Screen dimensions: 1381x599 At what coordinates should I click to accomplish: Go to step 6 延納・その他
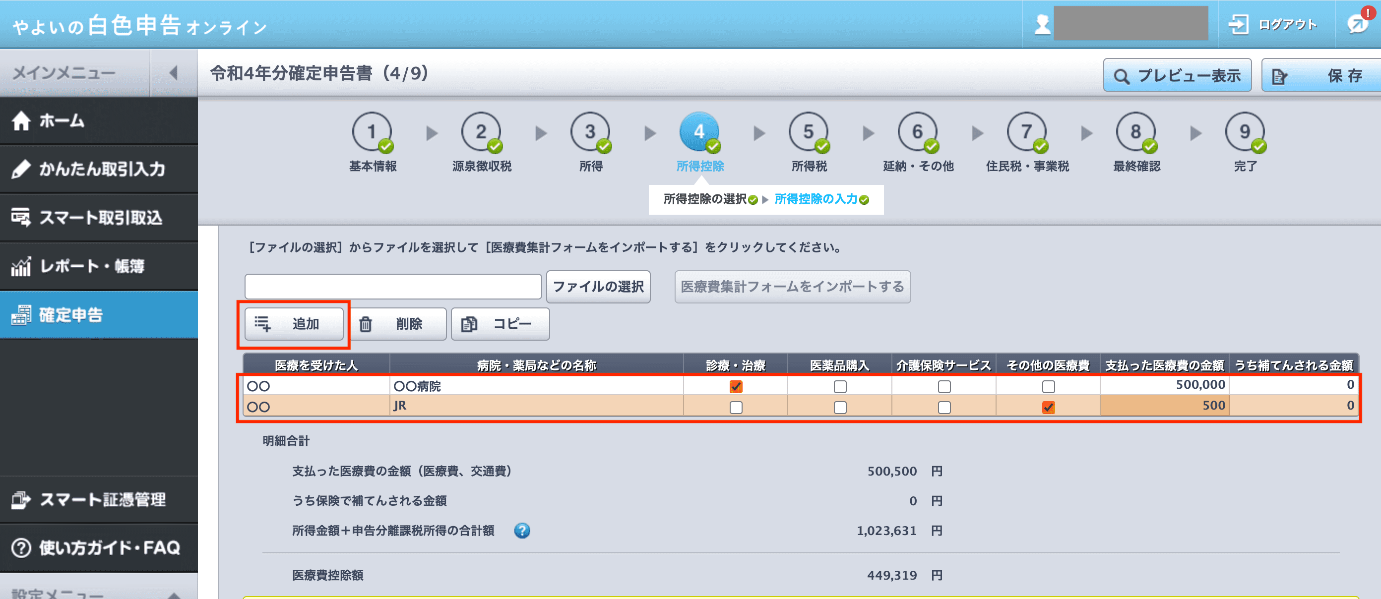pos(918,142)
